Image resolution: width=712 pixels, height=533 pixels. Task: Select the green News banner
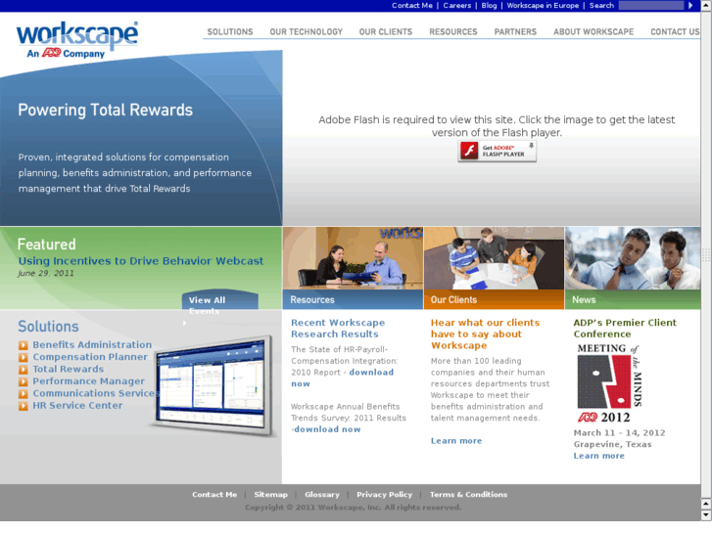(633, 300)
